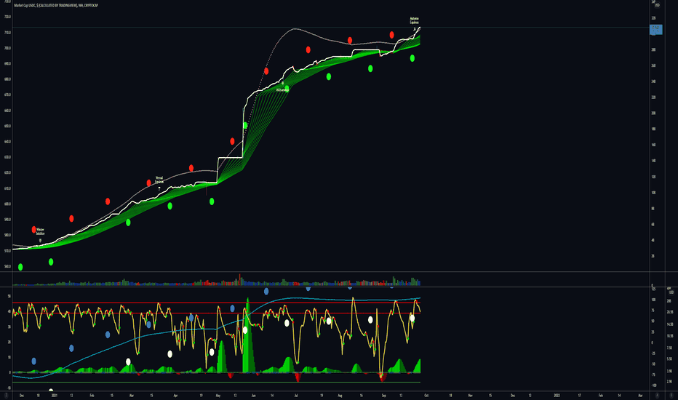Click the 2021 label on the time axis
The width and height of the screenshot is (678, 400).
click(55, 395)
